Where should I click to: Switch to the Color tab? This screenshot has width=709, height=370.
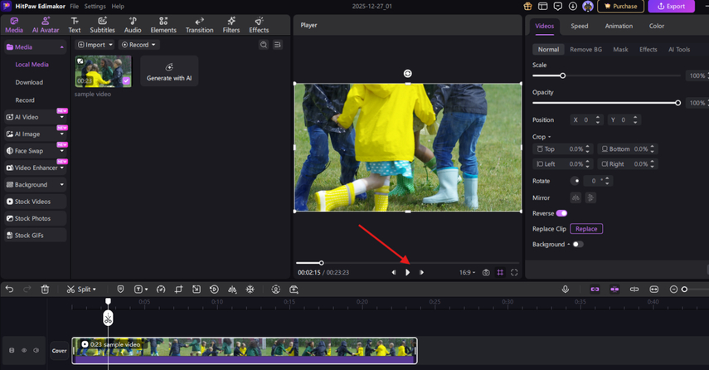(657, 26)
